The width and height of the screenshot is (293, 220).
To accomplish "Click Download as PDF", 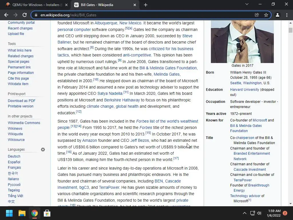I will coord(21,101).
